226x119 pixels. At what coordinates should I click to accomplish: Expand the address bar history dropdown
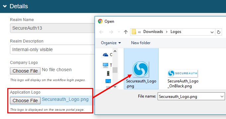(x=212, y=32)
